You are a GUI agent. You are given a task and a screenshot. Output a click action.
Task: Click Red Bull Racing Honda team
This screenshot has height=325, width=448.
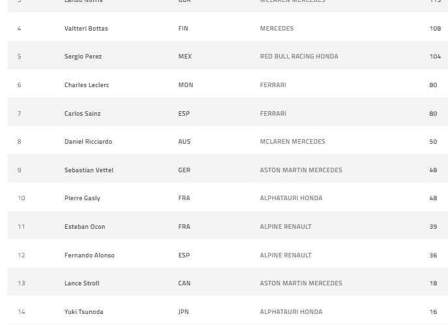click(299, 57)
